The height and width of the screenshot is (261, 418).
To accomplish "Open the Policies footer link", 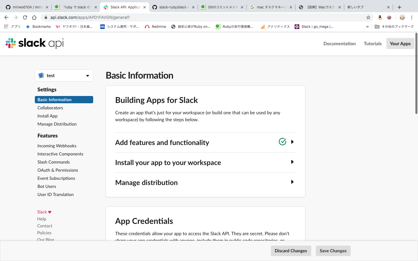I will pos(44,233).
